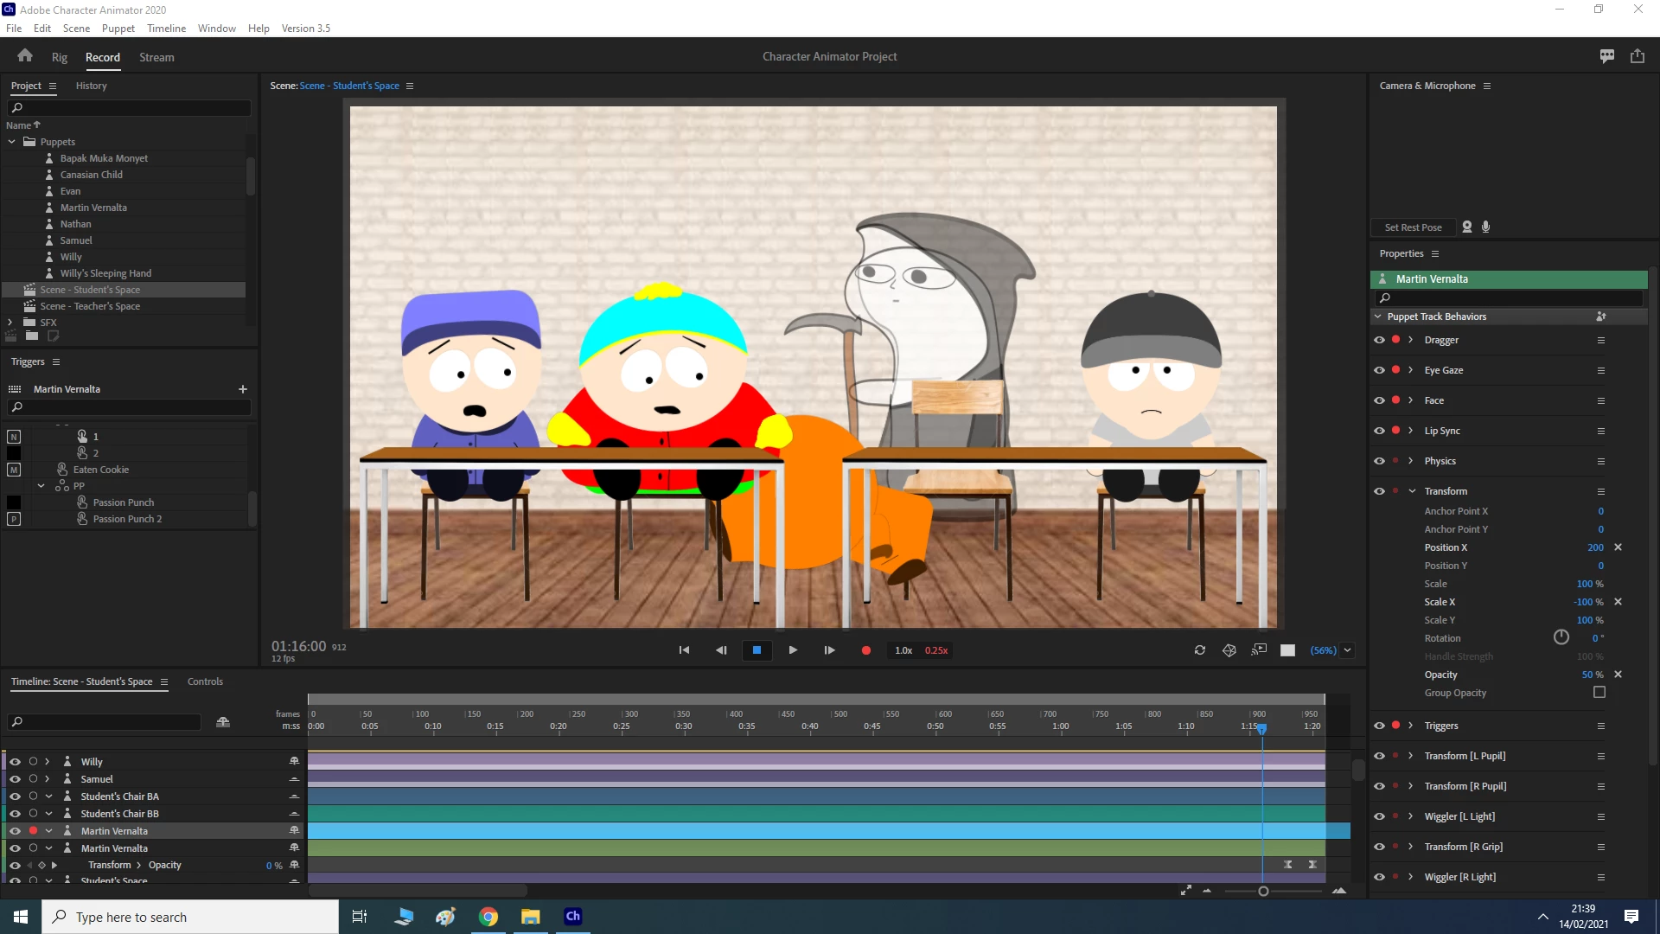
Task: Click the Set Rest Pose button
Action: click(1413, 227)
